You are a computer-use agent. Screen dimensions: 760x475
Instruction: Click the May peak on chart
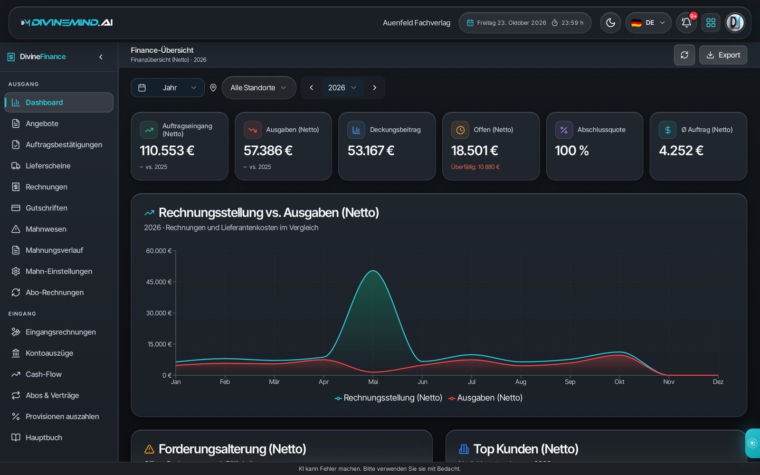coord(373,271)
